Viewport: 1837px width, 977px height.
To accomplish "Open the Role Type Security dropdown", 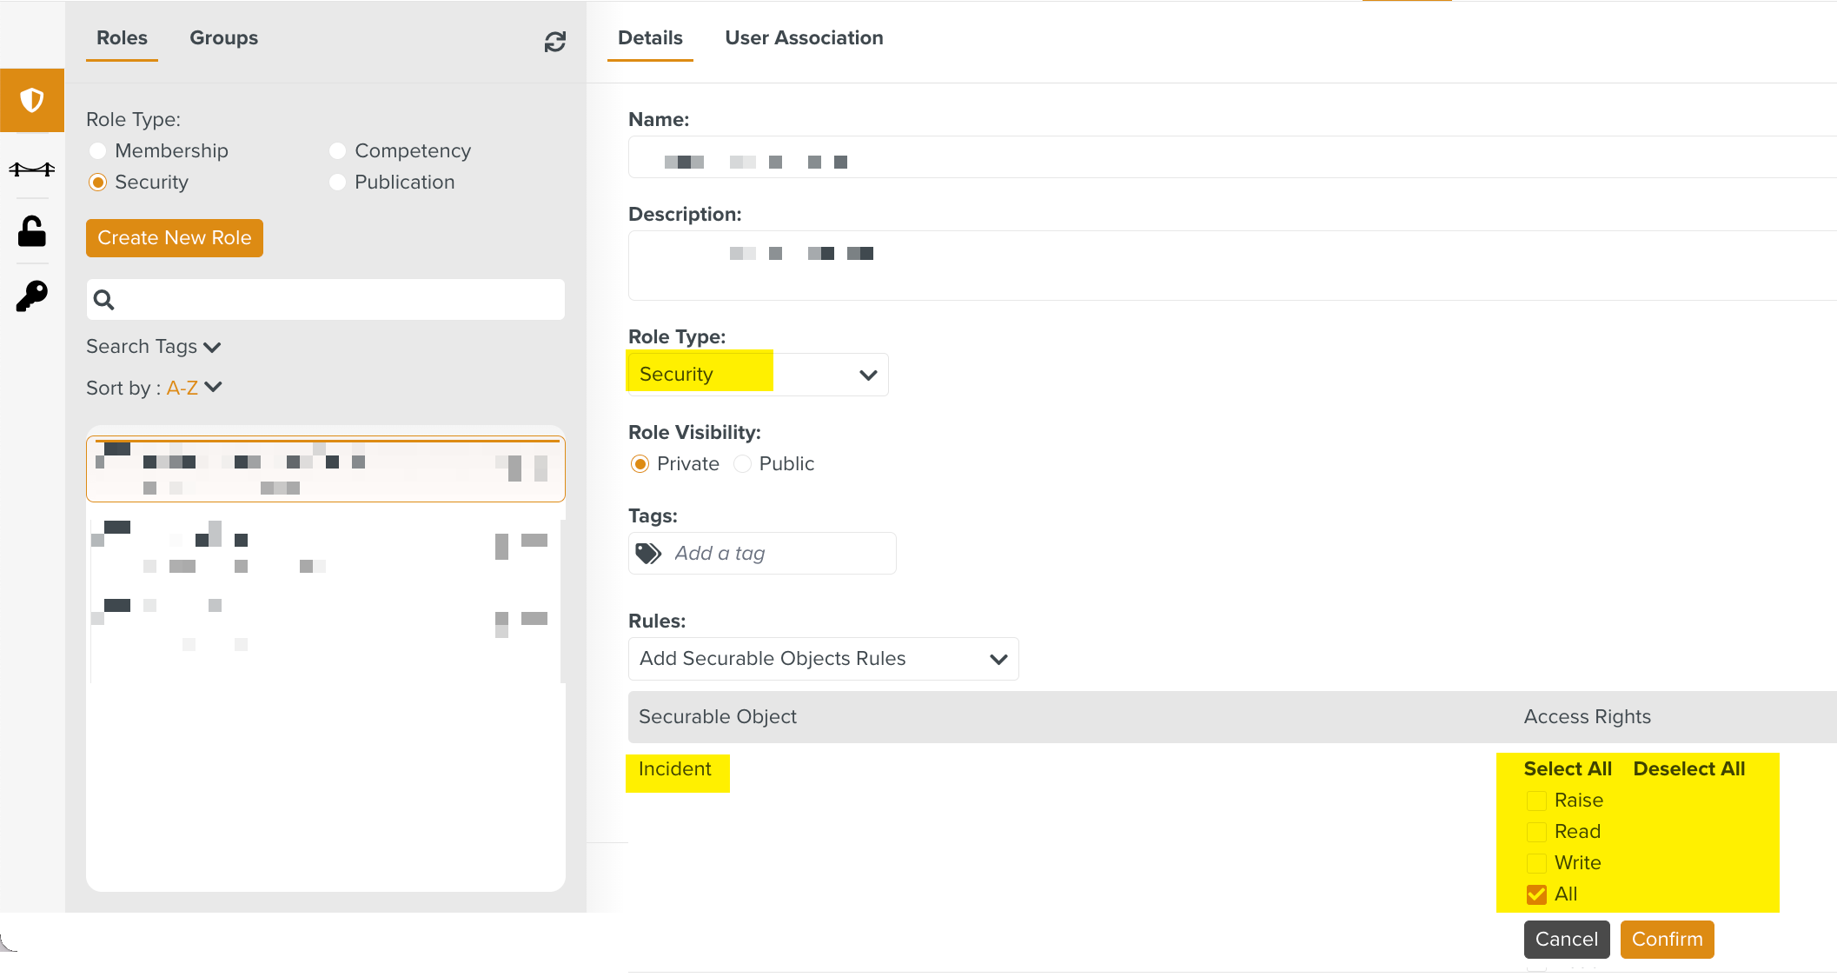I will [x=757, y=375].
